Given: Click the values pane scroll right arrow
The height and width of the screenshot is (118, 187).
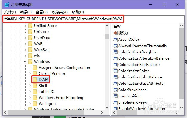Looking at the screenshot, I should [x=177, y=113].
